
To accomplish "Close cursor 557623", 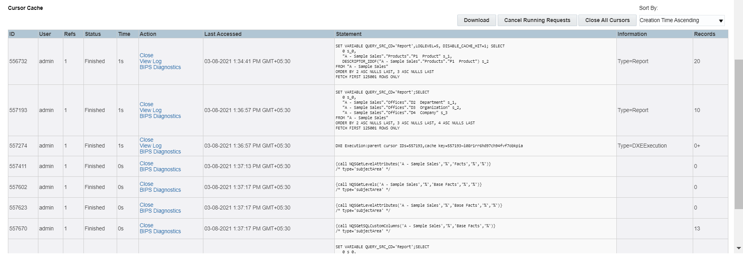I will (x=146, y=205).
